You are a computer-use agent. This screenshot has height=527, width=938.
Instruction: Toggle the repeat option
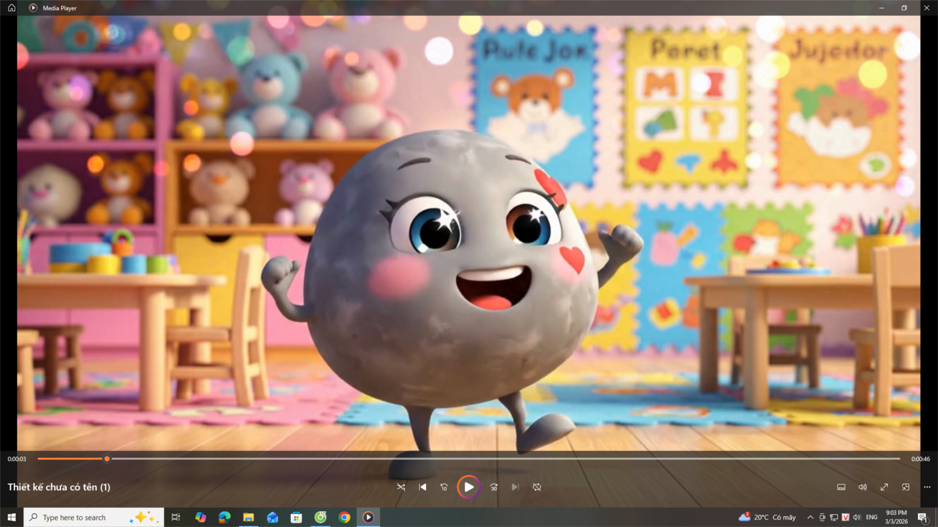click(x=537, y=487)
